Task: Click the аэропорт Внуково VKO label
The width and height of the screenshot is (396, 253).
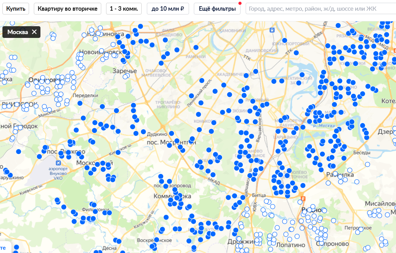Action: [58, 173]
